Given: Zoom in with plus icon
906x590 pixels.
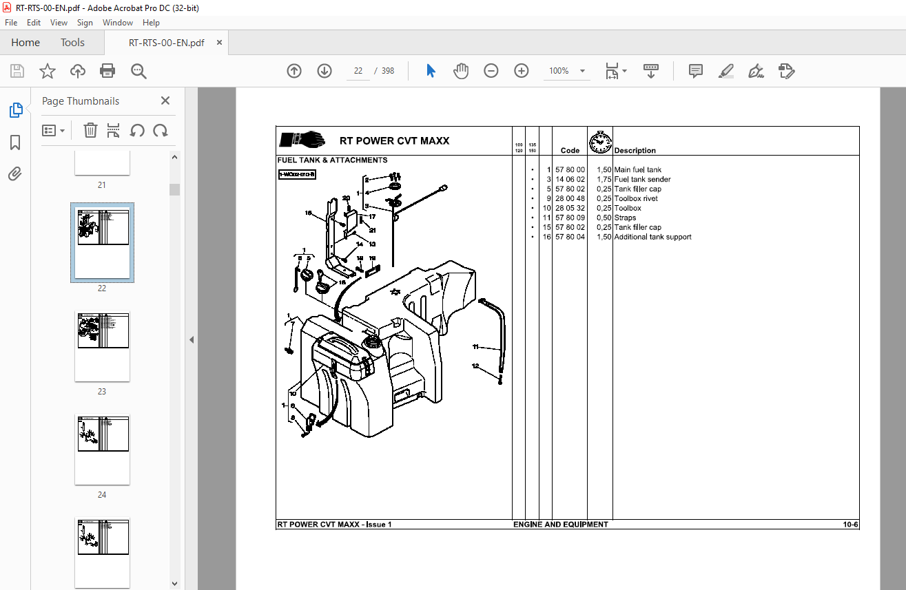Looking at the screenshot, I should (x=522, y=71).
